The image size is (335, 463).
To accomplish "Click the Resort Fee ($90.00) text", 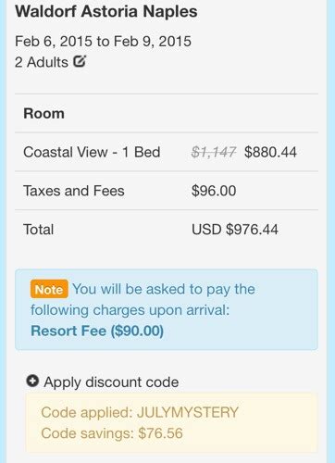I will click(97, 331).
